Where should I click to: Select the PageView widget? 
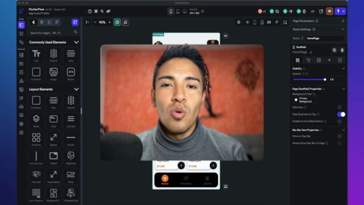[71, 158]
